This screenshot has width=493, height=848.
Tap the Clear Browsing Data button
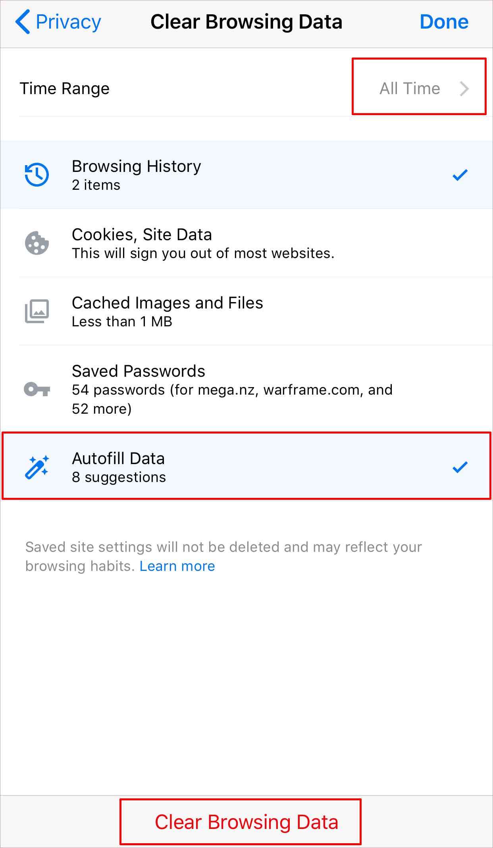tap(246, 822)
